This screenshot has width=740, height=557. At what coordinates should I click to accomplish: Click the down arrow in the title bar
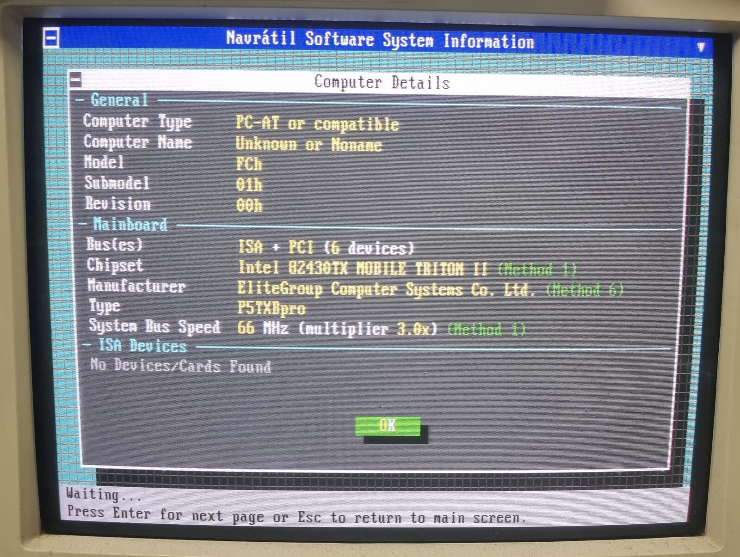[701, 47]
